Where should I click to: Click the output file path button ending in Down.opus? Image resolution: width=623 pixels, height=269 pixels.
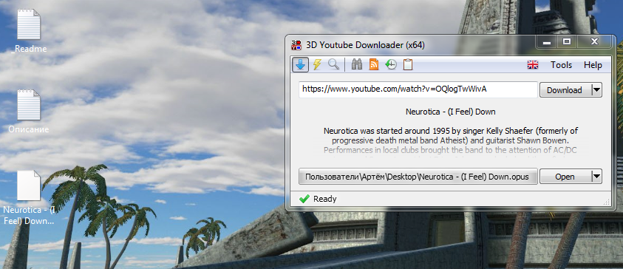[418, 177]
